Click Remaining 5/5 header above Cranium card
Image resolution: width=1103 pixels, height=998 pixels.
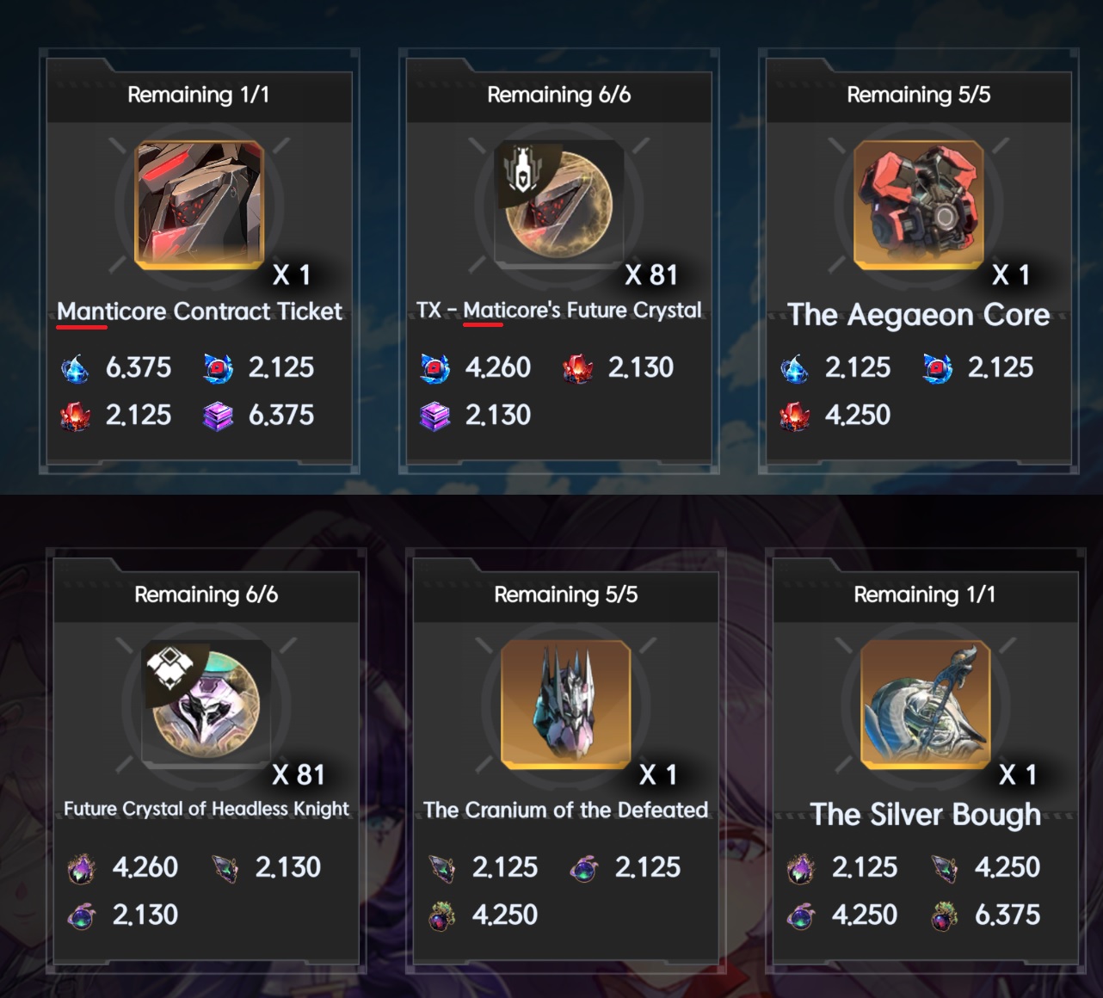point(565,594)
